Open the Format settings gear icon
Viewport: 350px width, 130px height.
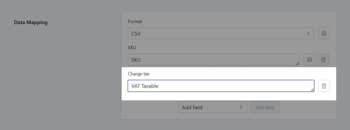click(x=324, y=33)
